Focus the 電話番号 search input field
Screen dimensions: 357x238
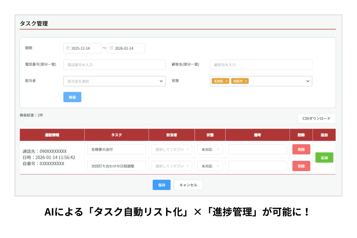(x=114, y=65)
